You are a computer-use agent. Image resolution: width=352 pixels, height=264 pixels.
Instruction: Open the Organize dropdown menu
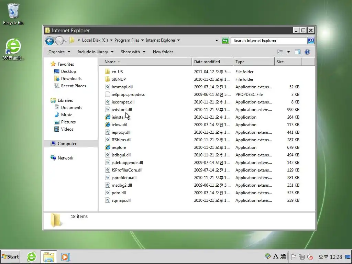59,52
